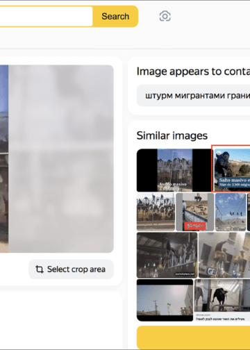This screenshot has width=250, height=350.
Task: Follow the drove.com source link under bull image
Action: (x=203, y=315)
